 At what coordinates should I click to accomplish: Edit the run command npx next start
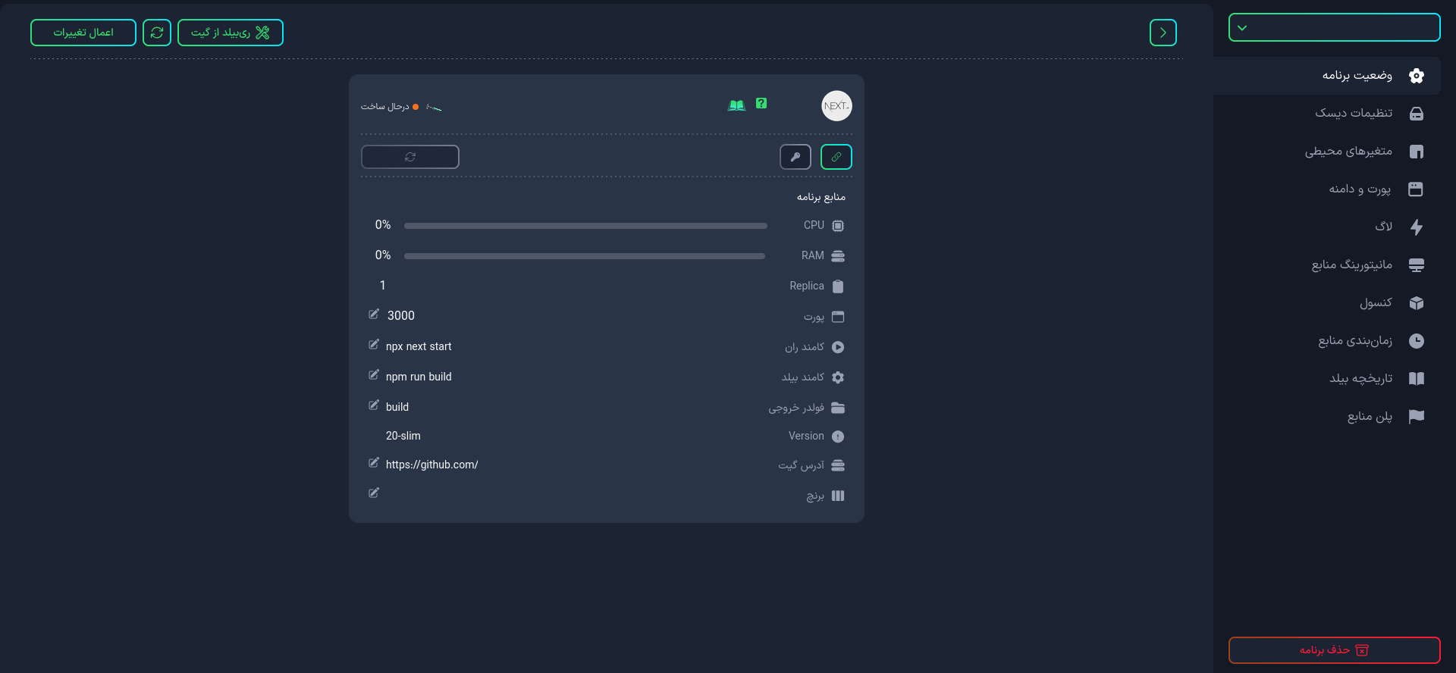374,344
